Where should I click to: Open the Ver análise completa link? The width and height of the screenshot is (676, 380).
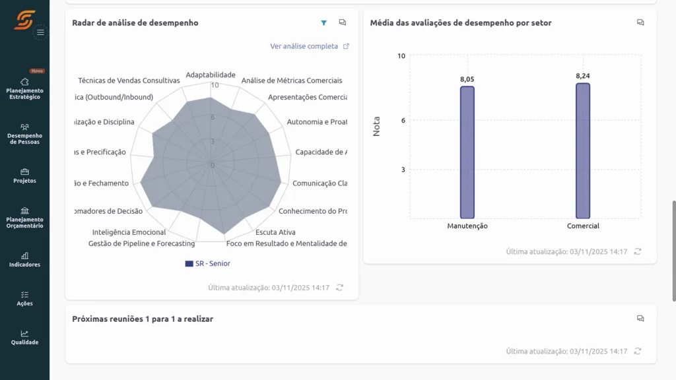pyautogui.click(x=305, y=46)
